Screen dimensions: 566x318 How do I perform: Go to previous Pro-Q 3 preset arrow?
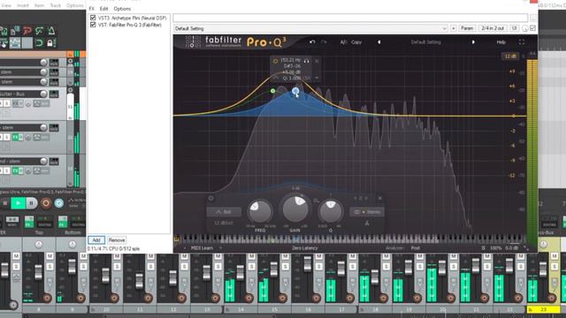point(379,42)
